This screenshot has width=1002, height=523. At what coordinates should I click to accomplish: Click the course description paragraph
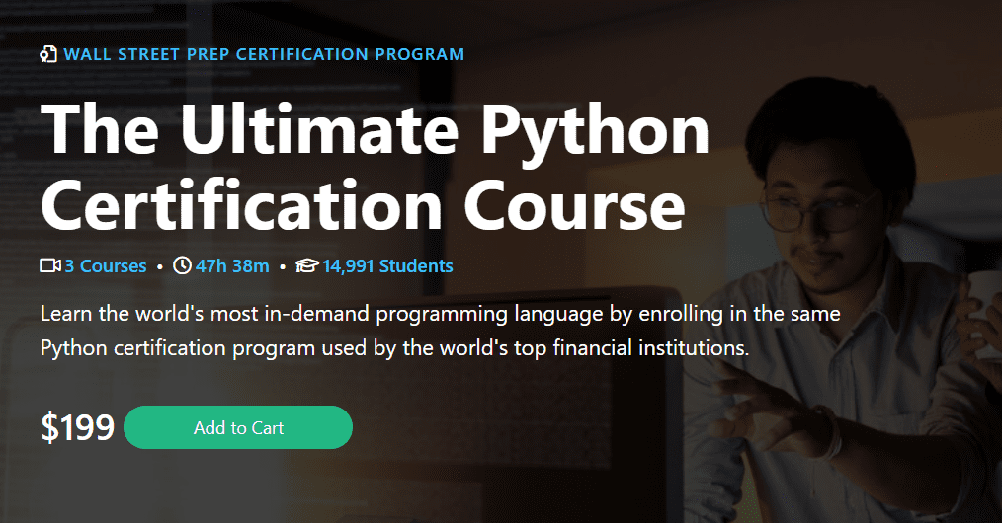click(x=441, y=331)
